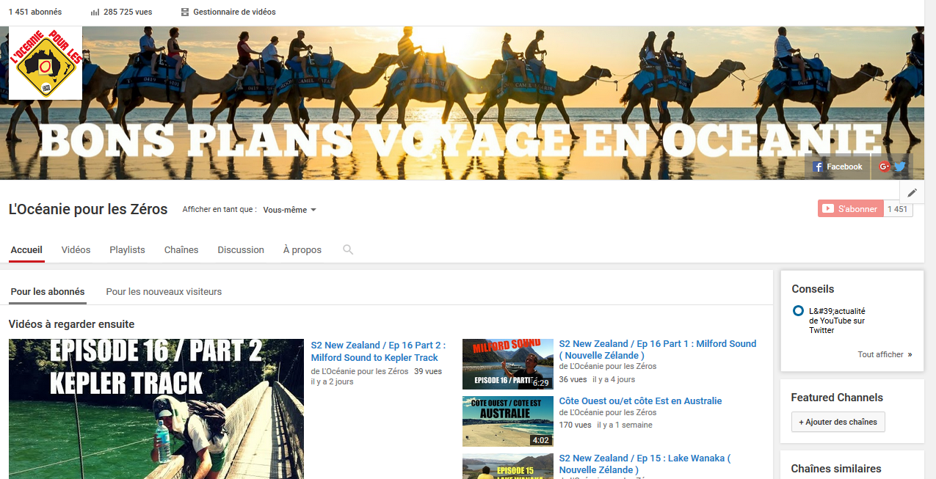Open the Milford Sound Episode 16 Part 1 thumbnail
936x479 pixels.
pos(508,364)
